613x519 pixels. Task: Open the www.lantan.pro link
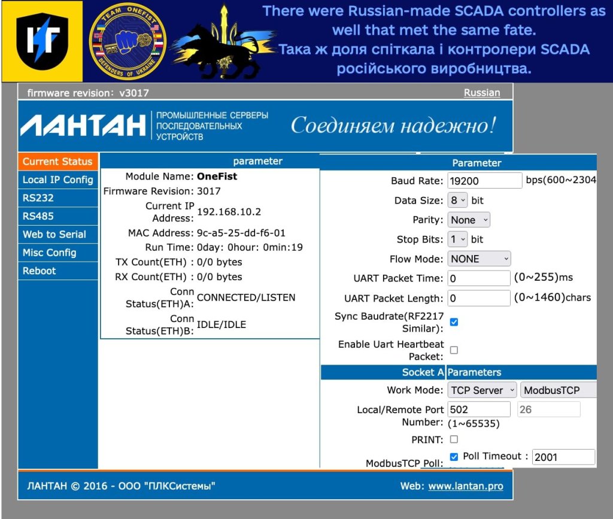coord(466,486)
